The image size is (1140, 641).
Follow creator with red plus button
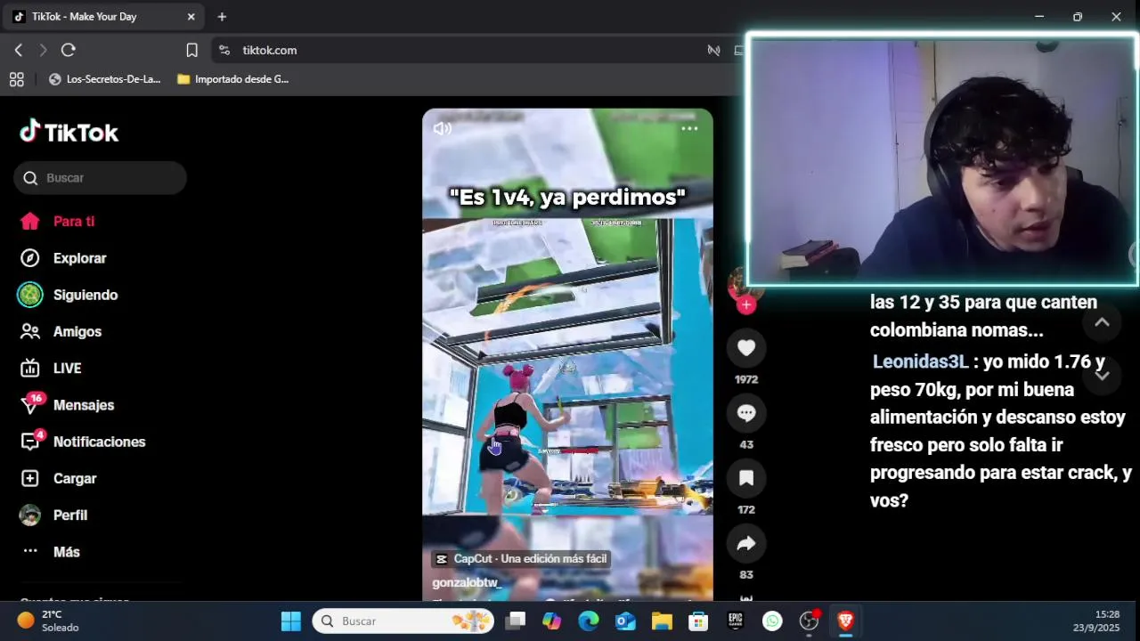coord(746,304)
